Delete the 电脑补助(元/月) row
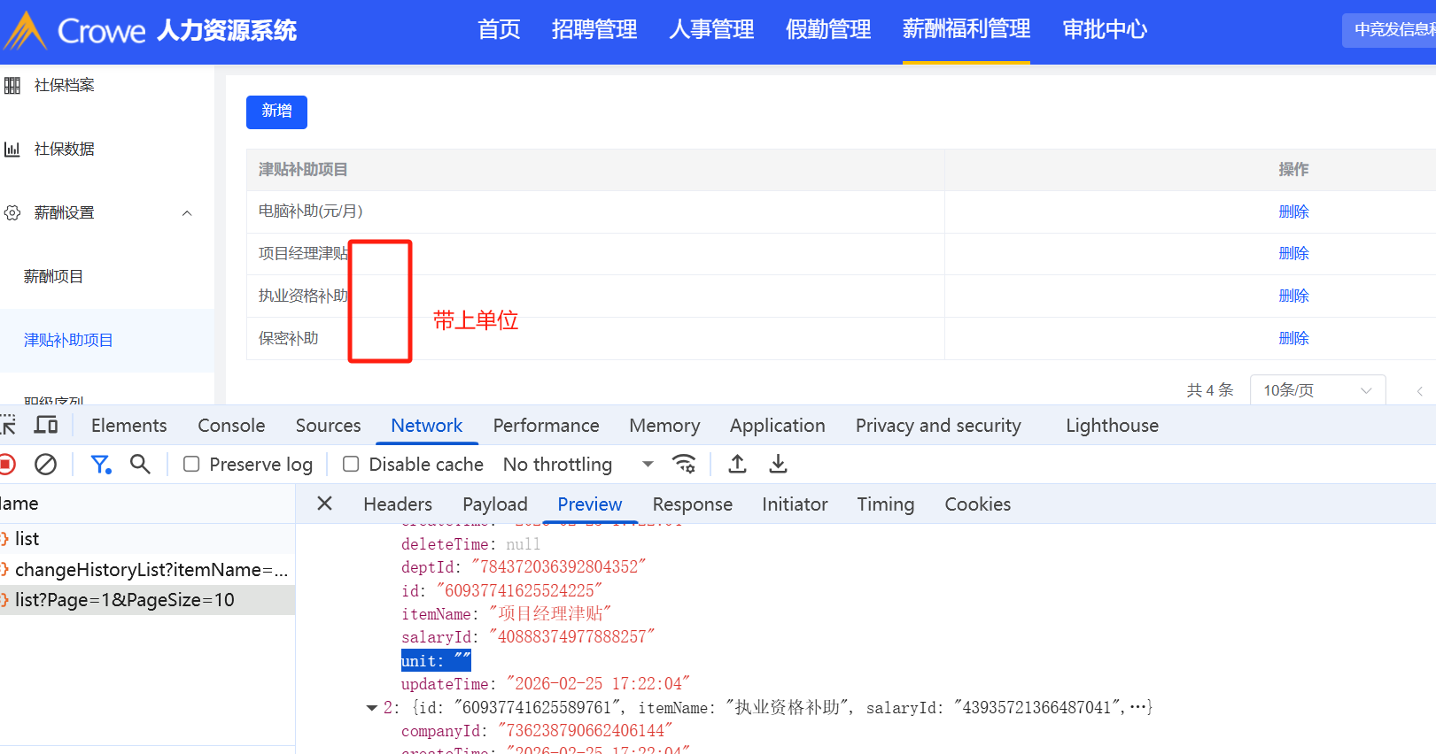The image size is (1436, 754). (x=1293, y=212)
